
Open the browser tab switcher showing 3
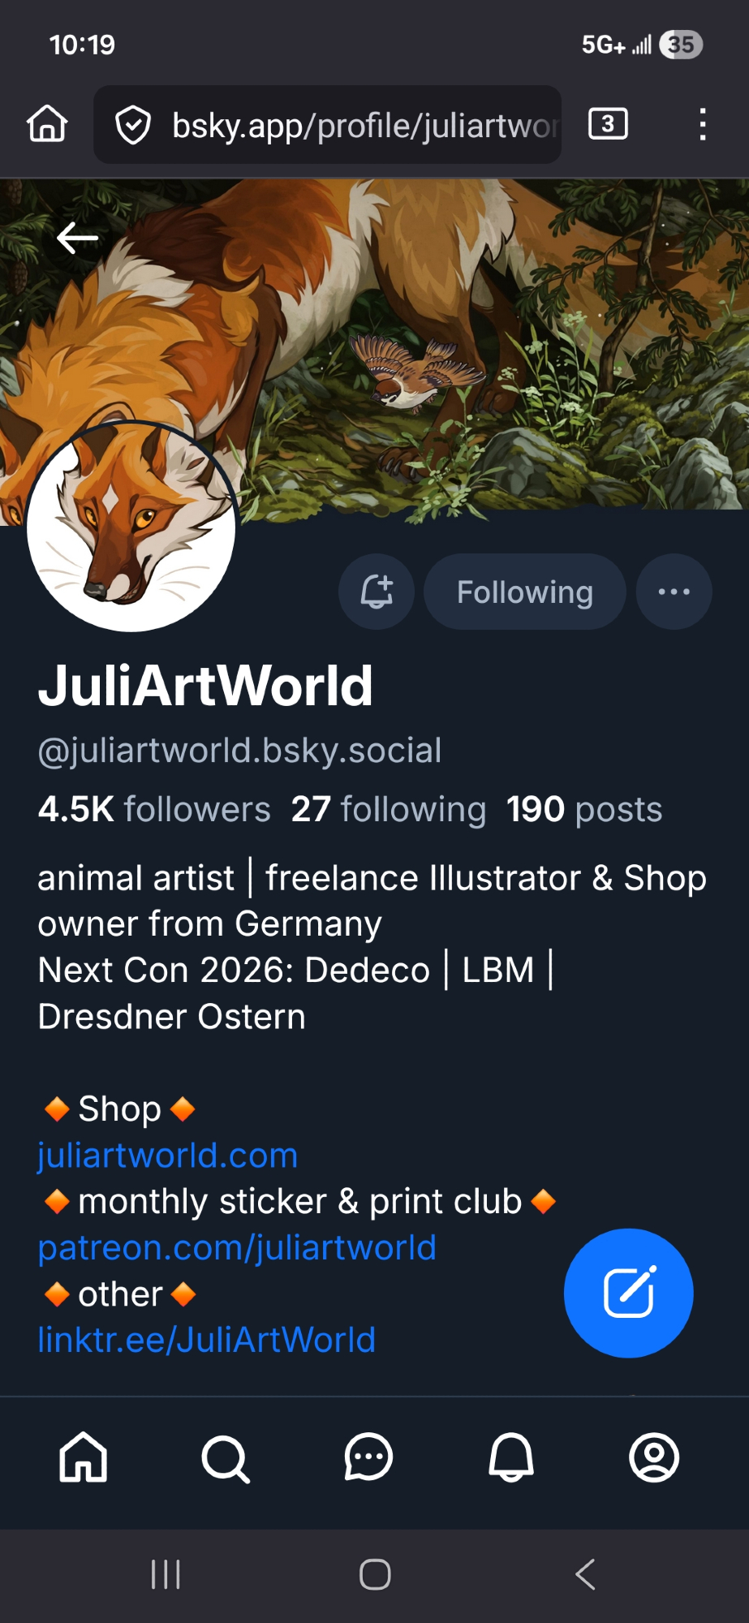pyautogui.click(x=608, y=124)
